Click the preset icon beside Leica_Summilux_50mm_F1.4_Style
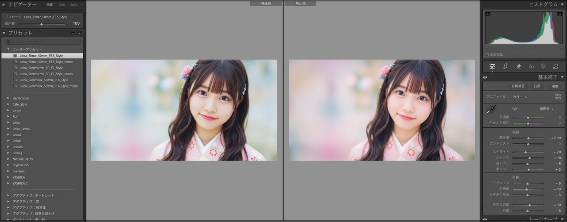Viewport: 567px width, 222px height. point(15,80)
